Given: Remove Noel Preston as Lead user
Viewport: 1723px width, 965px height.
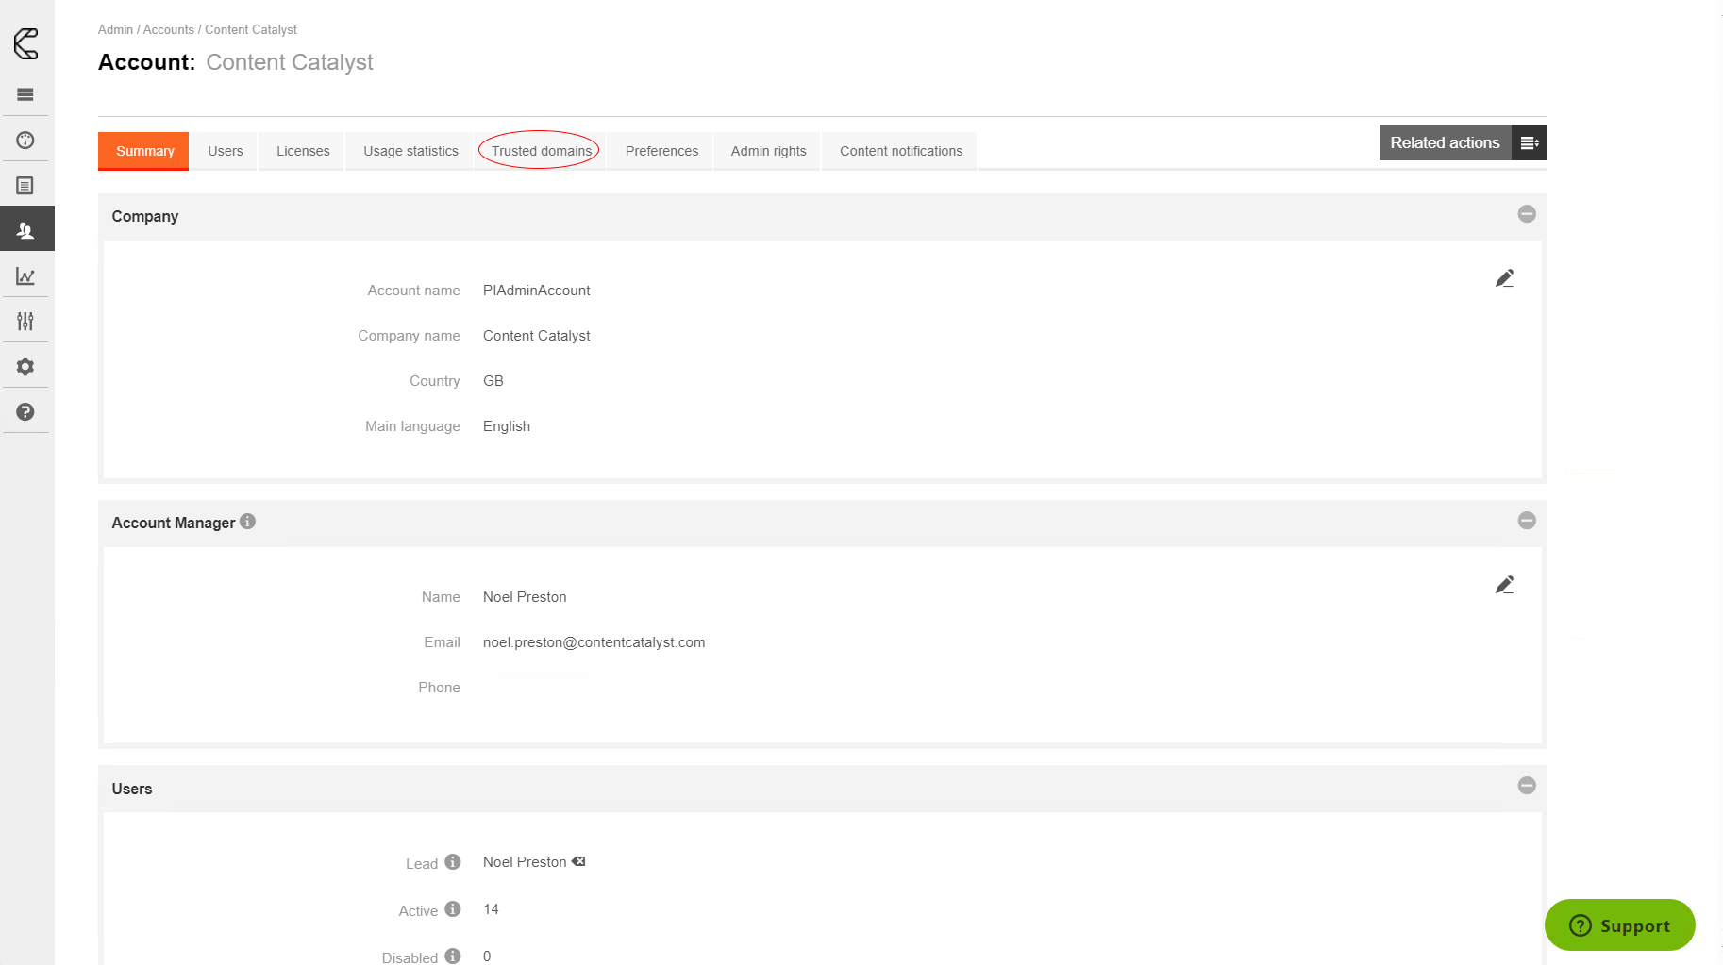Looking at the screenshot, I should tap(577, 861).
